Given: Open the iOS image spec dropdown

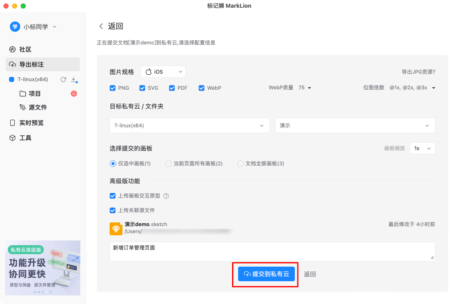Looking at the screenshot, I should point(163,72).
